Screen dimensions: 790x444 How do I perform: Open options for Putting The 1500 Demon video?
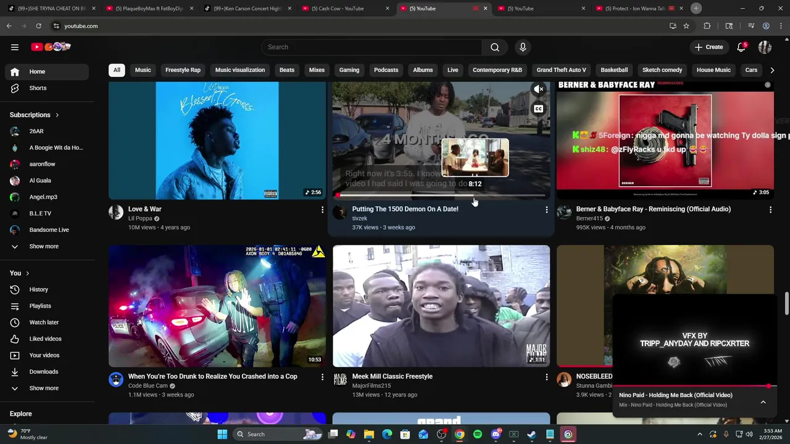pos(546,210)
